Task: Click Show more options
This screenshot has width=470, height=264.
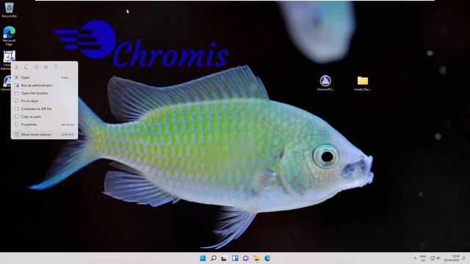Action: tap(44, 134)
